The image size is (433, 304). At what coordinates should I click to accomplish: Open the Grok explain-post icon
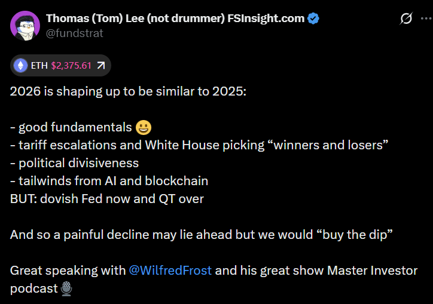[x=405, y=19]
